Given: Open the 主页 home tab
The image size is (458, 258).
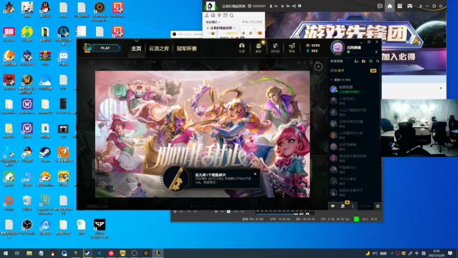Looking at the screenshot, I should point(136,49).
